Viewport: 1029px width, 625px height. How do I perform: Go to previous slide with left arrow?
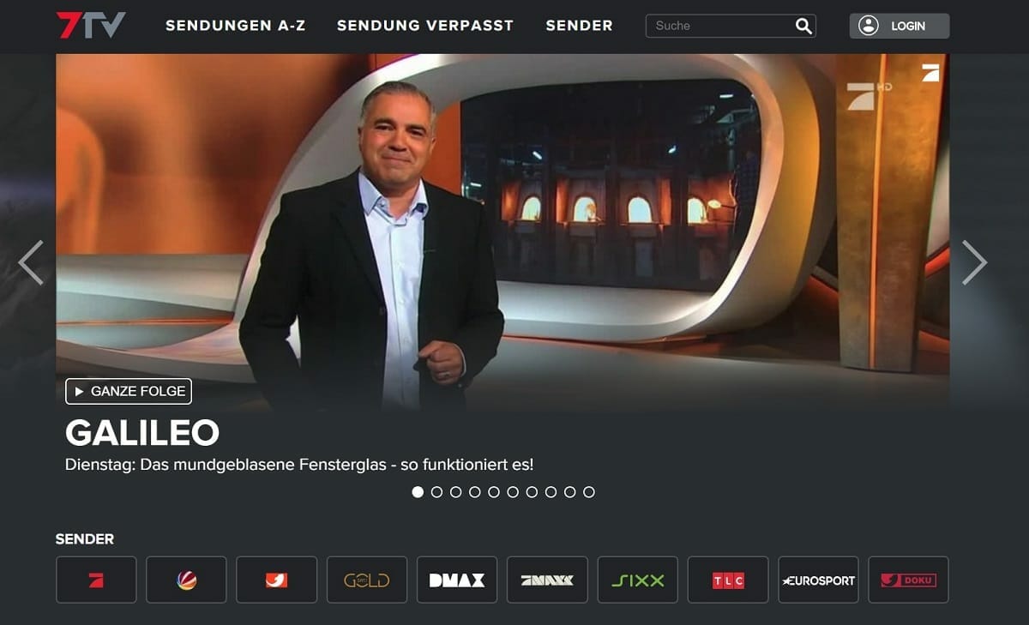tap(31, 262)
